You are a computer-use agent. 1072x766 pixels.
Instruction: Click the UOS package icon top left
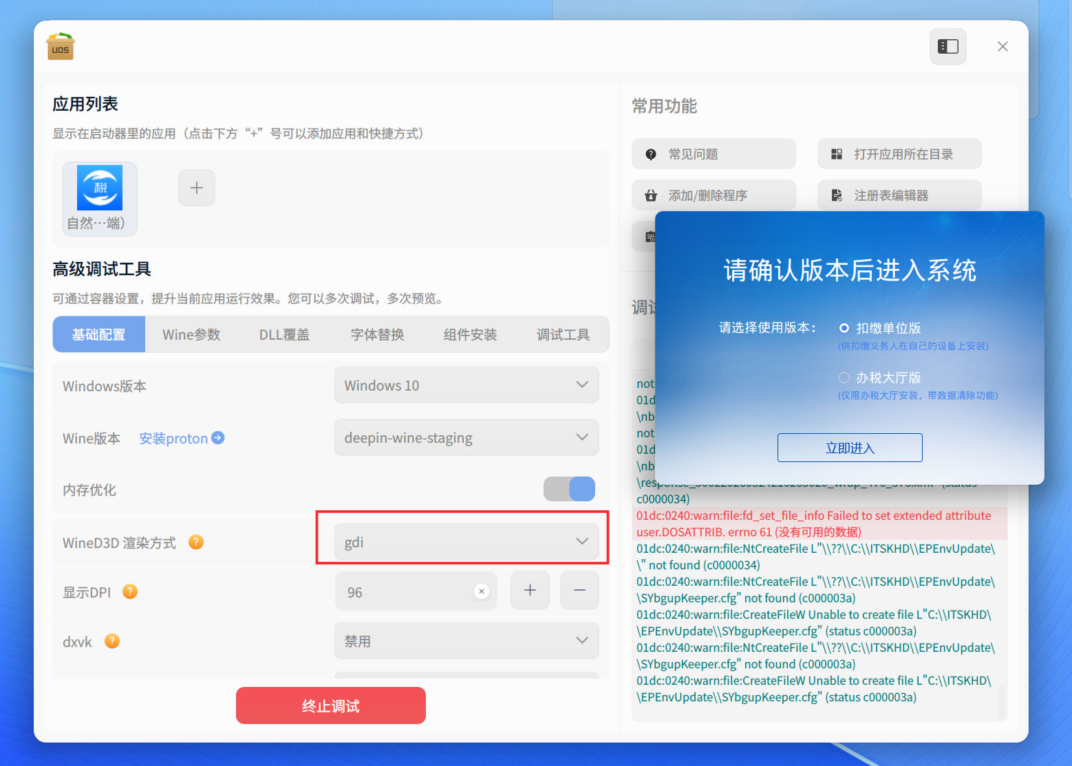pos(60,46)
